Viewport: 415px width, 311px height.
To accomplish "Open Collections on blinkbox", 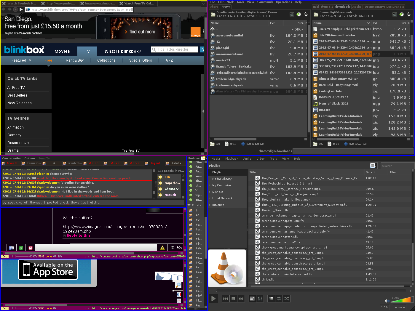I will click(x=106, y=60).
